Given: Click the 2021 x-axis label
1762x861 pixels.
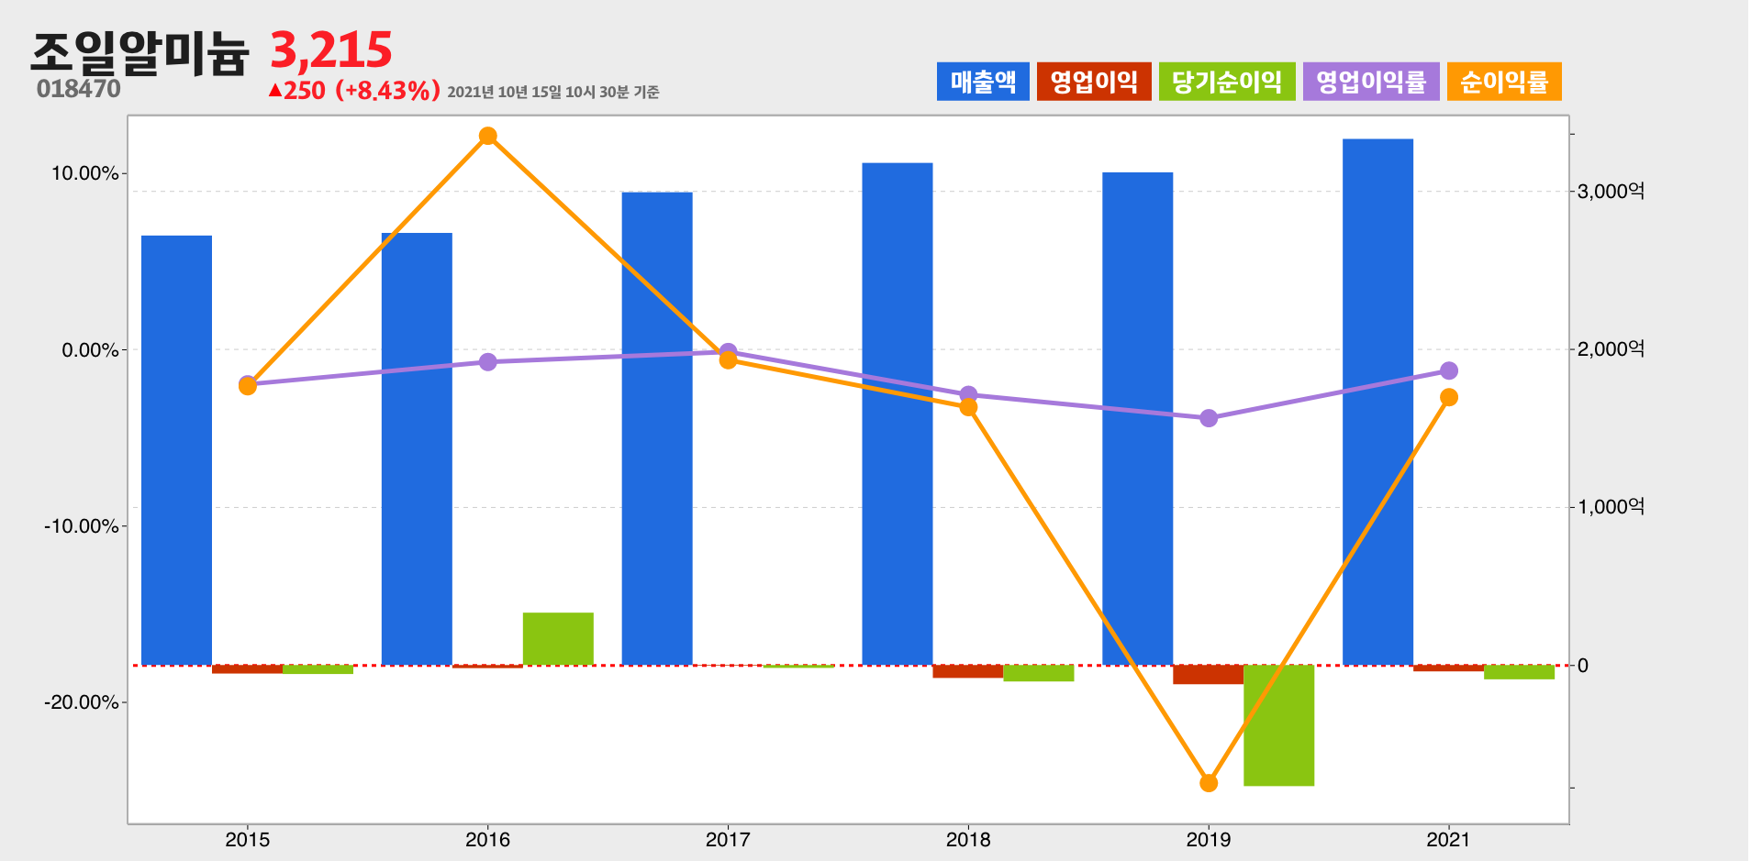Looking at the screenshot, I should [x=1449, y=839].
